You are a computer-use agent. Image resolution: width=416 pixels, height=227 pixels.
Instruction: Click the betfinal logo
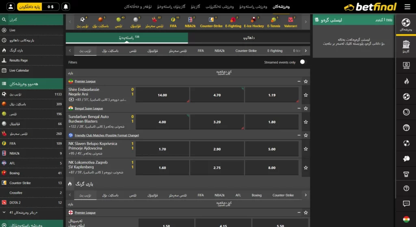pos(370,7)
